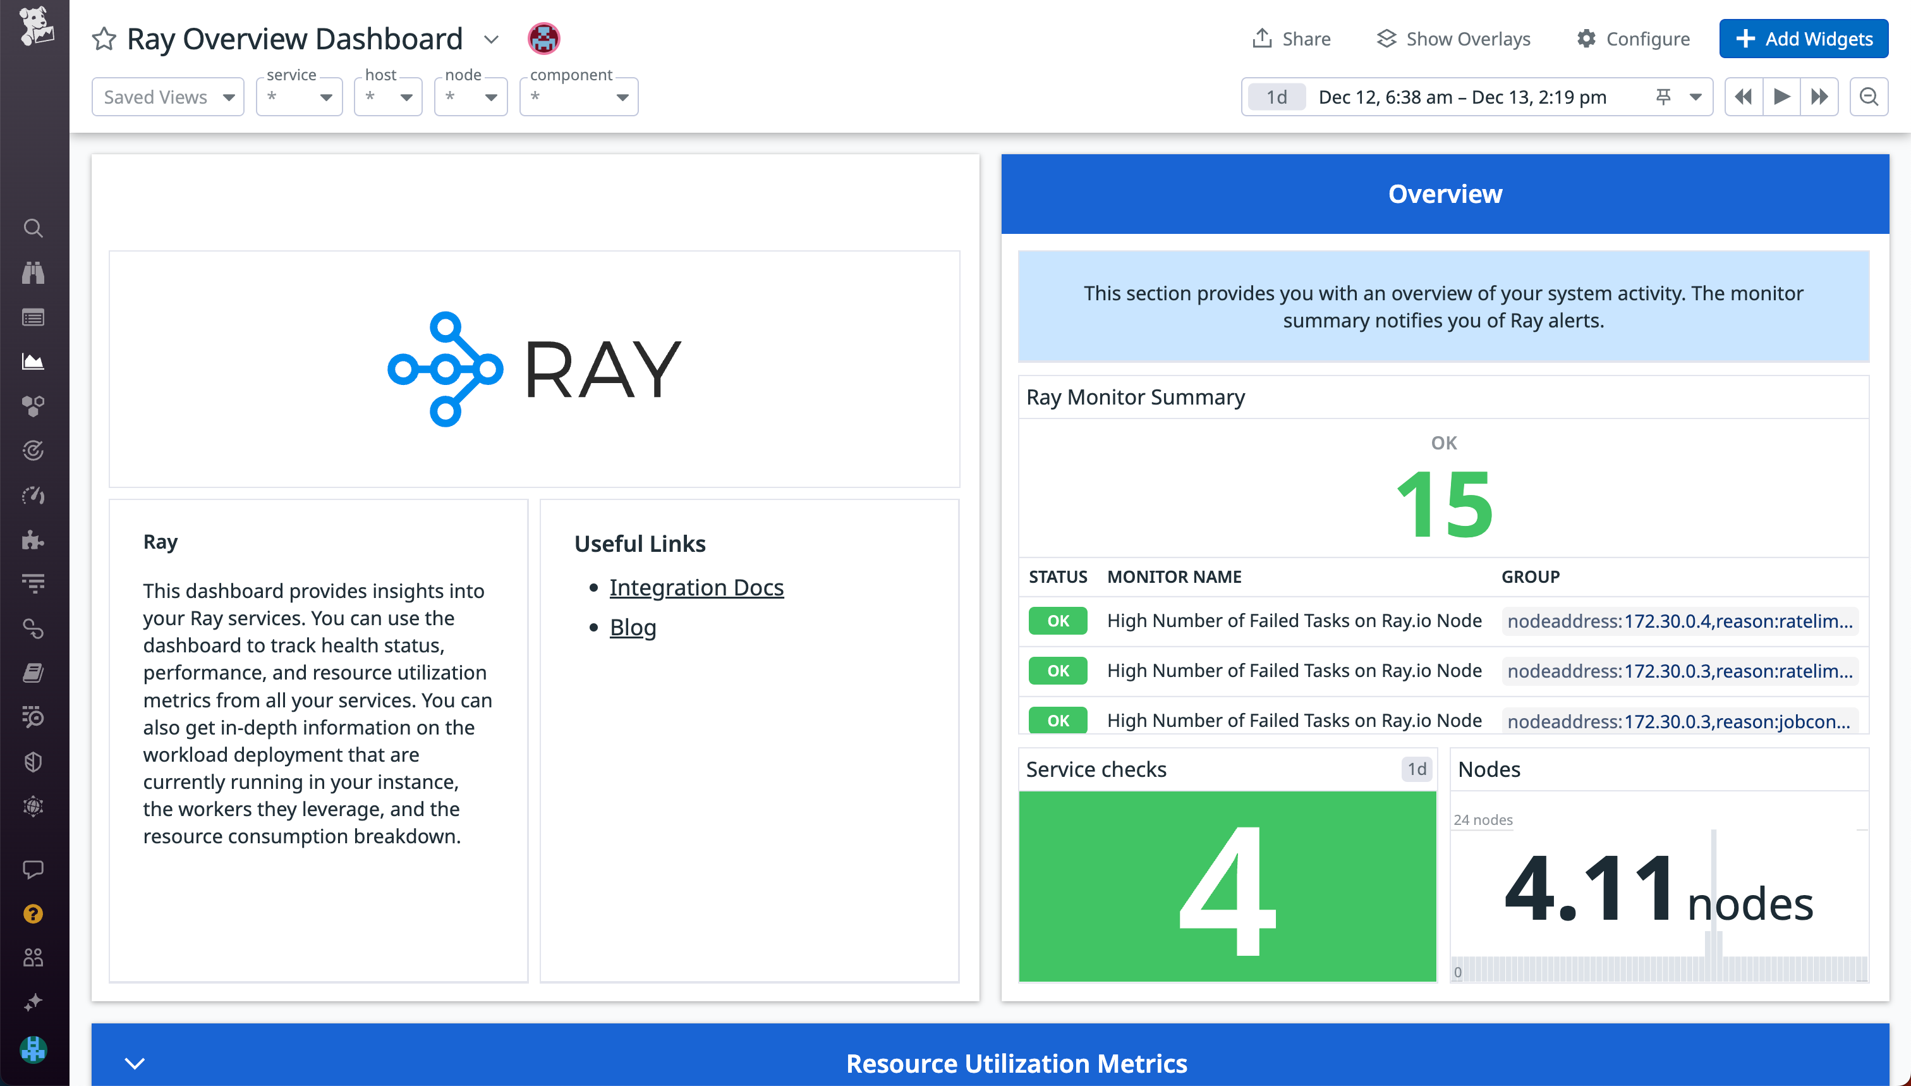This screenshot has width=1911, height=1086.
Task: Click the Add Widgets button
Action: click(x=1803, y=39)
